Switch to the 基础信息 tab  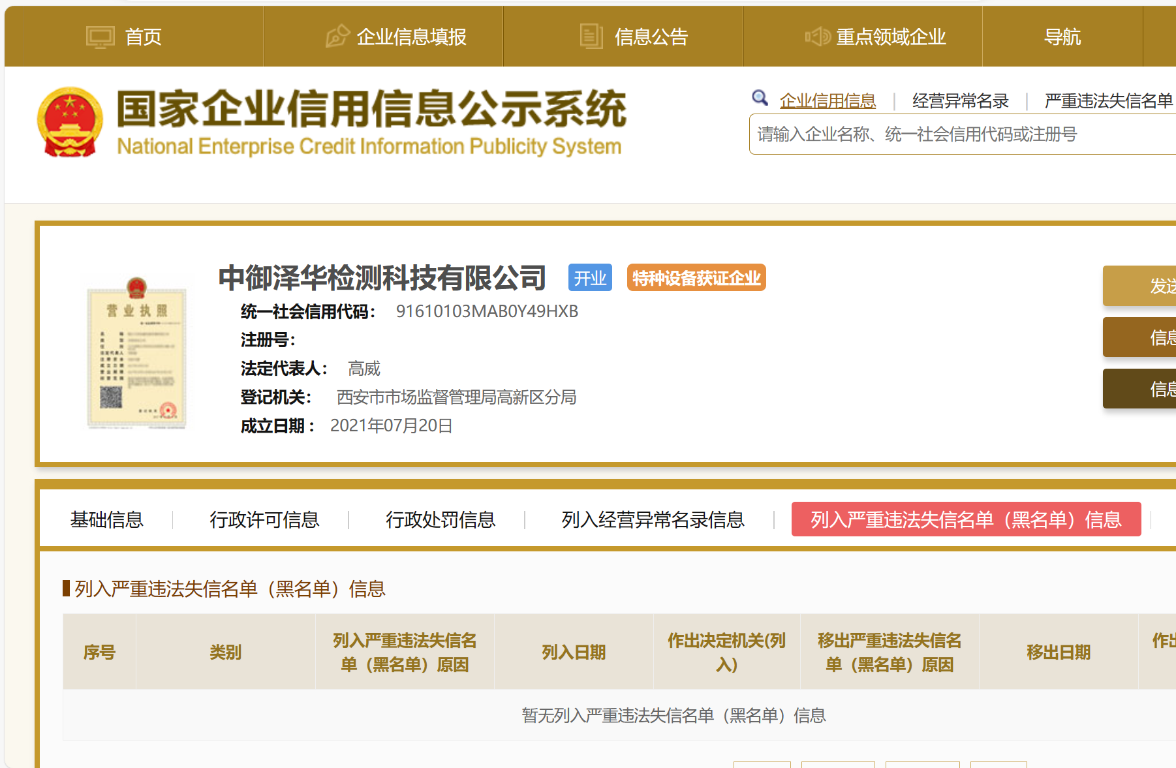[107, 519]
